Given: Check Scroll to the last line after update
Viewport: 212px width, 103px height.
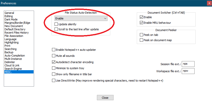Looking at the screenshot, I should coord(56,29).
